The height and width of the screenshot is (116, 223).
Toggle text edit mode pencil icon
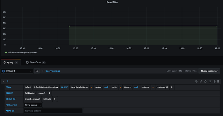pyautogui.click(x=201, y=81)
